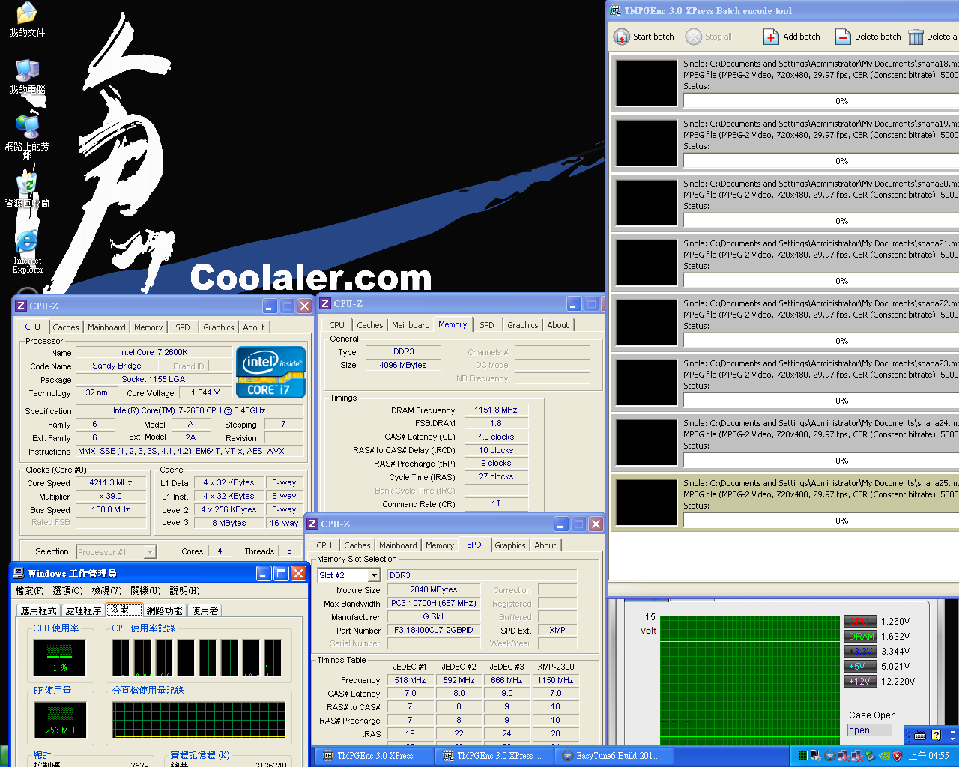The height and width of the screenshot is (767, 959).
Task: Click the help question mark on language bar
Action: coord(936,735)
